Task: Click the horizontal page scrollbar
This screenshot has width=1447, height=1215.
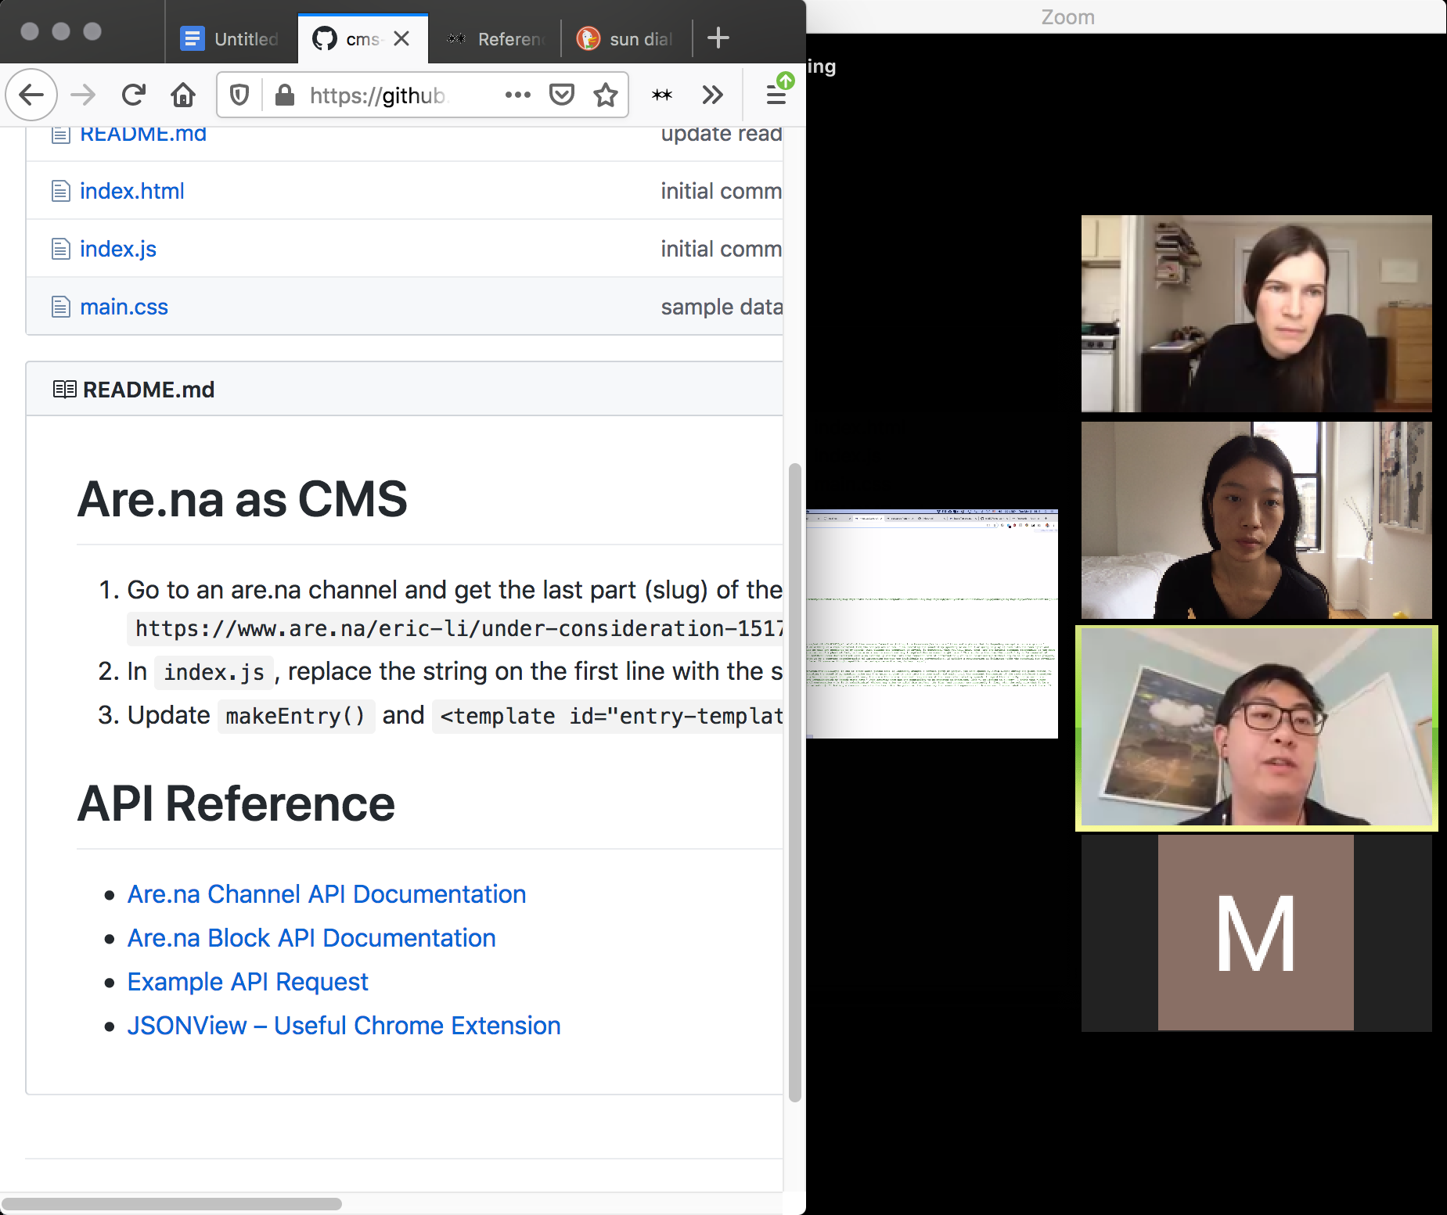Action: [x=172, y=1203]
